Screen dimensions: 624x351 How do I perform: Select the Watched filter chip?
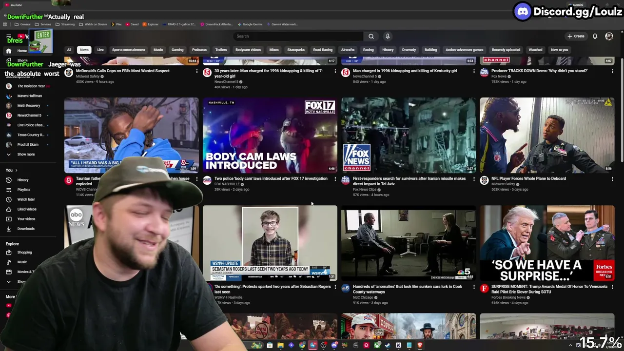535,50
